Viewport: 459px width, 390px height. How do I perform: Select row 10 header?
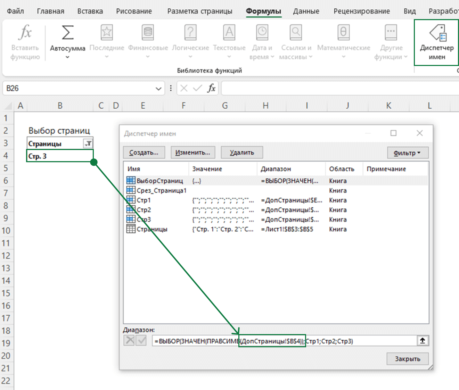coord(6,231)
